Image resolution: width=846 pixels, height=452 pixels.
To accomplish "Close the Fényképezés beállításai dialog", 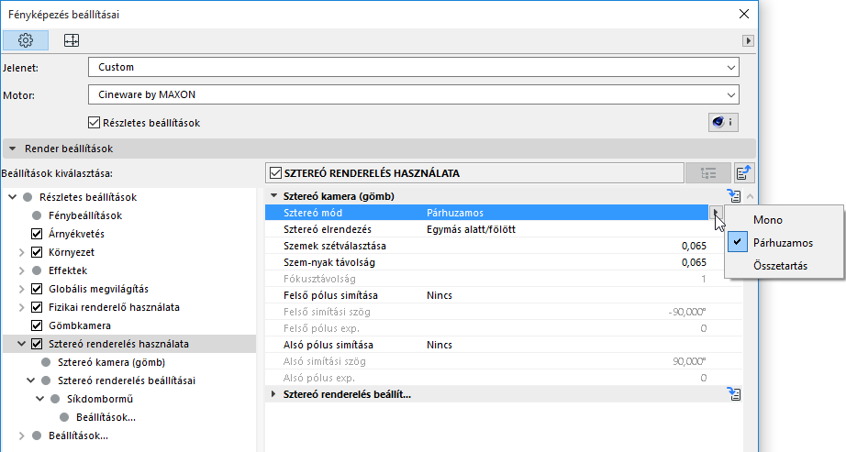I will click(744, 14).
